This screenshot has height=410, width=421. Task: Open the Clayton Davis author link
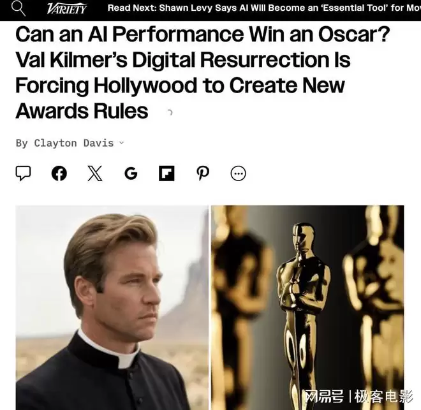tap(74, 143)
